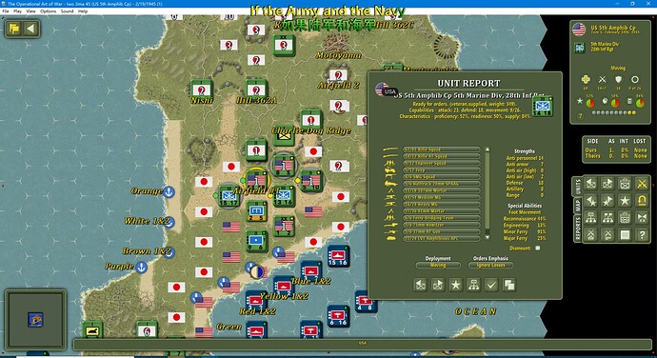Click the yellow flag icon at top-left
Viewport: 657px width, 358px height.
click(14, 29)
